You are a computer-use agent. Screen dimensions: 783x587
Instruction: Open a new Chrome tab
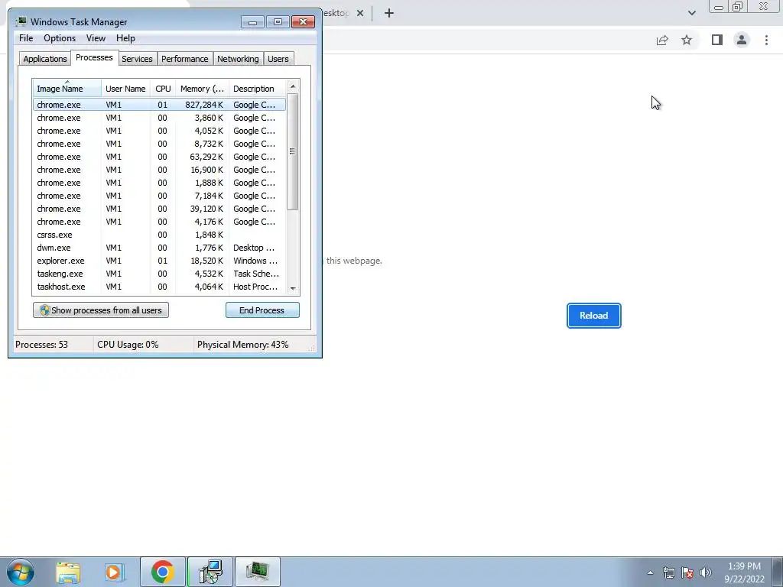389,13
